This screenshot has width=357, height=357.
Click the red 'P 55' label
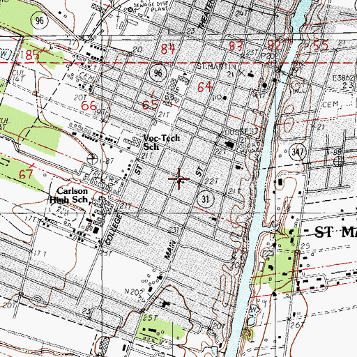click(317, 46)
